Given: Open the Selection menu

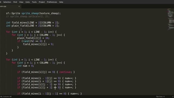Looking at the screenshot, I should 7,2.
